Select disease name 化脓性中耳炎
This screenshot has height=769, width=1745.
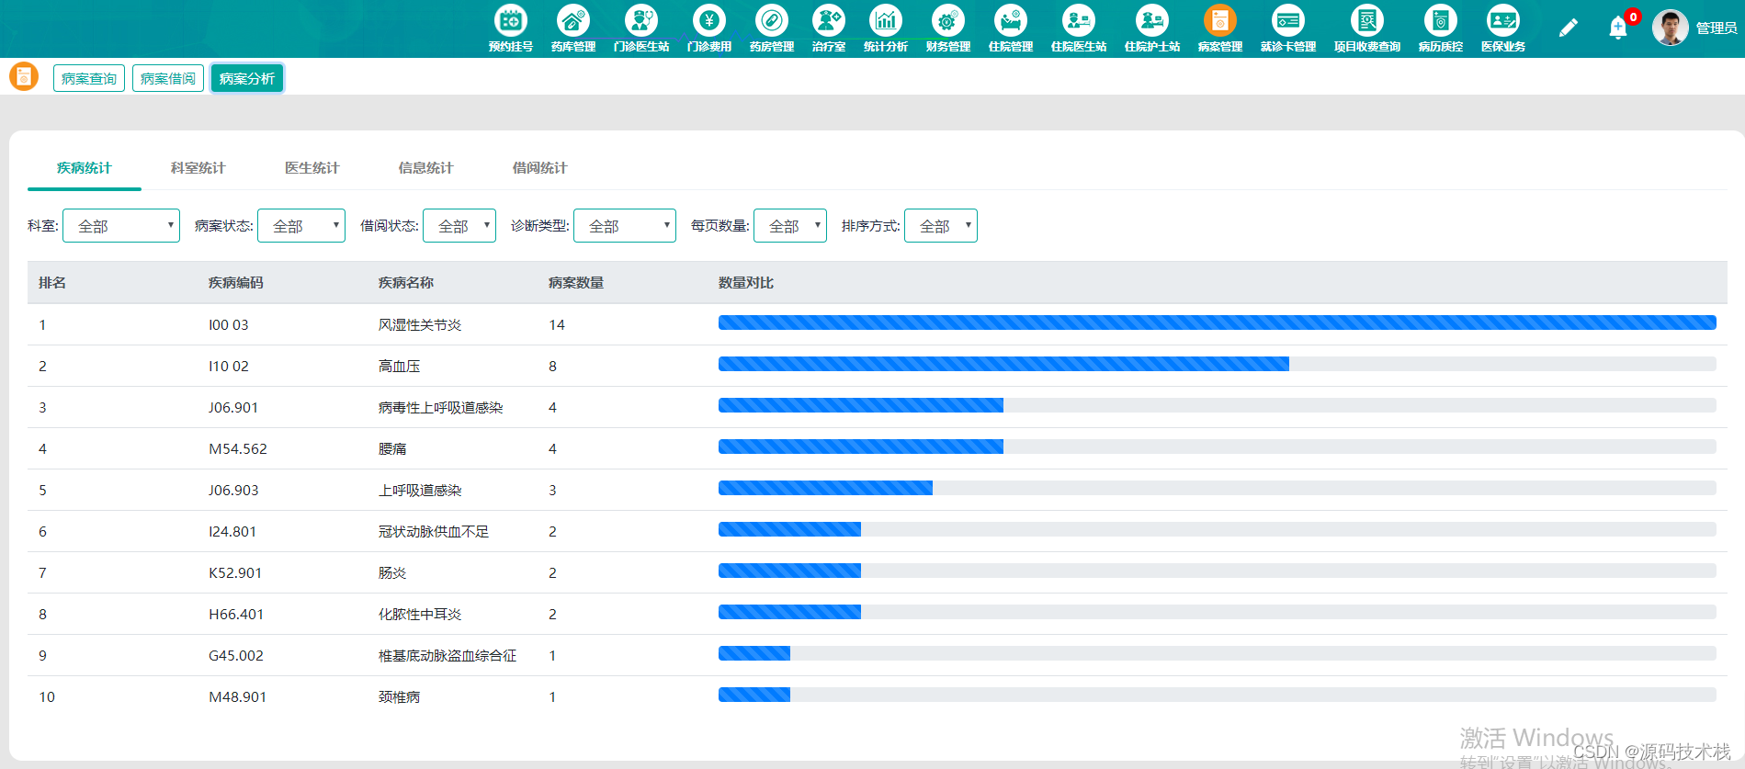pyautogui.click(x=420, y=615)
